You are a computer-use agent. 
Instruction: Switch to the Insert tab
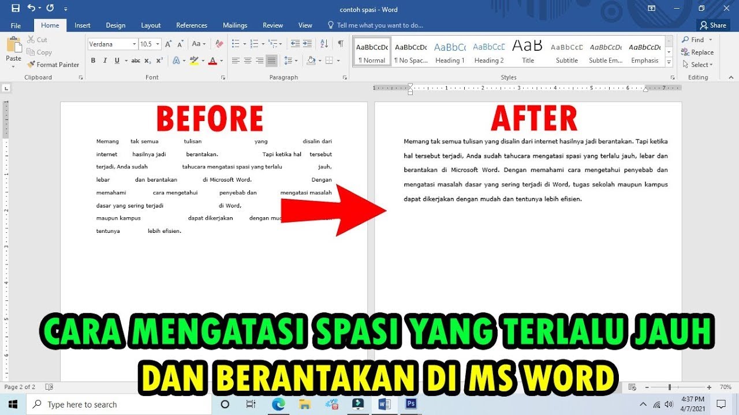tap(83, 25)
